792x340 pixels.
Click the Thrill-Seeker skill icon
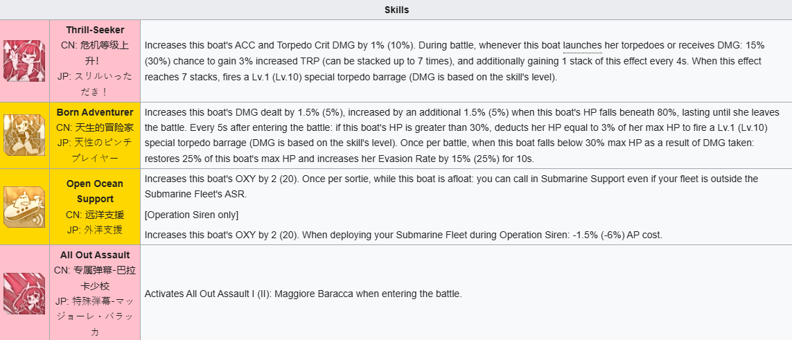point(24,61)
